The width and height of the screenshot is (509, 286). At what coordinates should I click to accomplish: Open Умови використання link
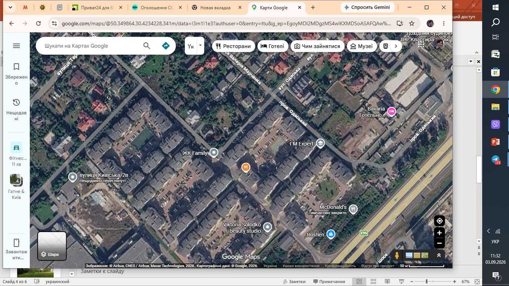[301, 266]
